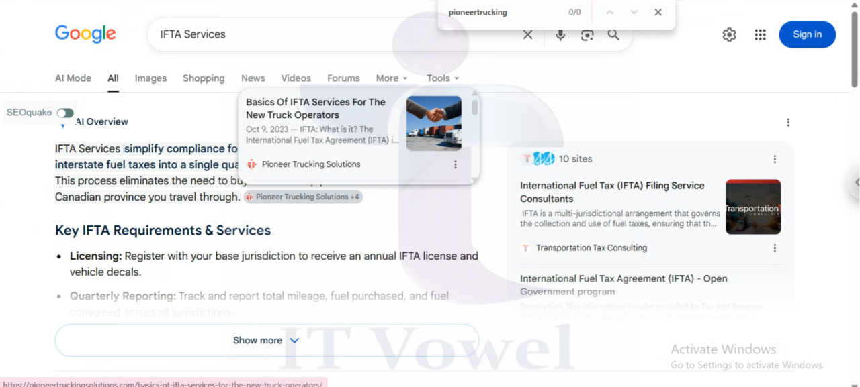Open 'Basics Of IFTA Services' article title
Image resolution: width=860 pixels, height=387 pixels.
(x=316, y=109)
